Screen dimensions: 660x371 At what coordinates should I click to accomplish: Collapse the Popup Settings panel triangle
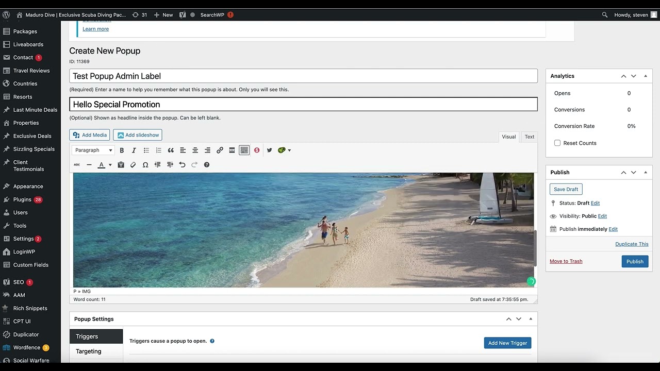point(531,319)
